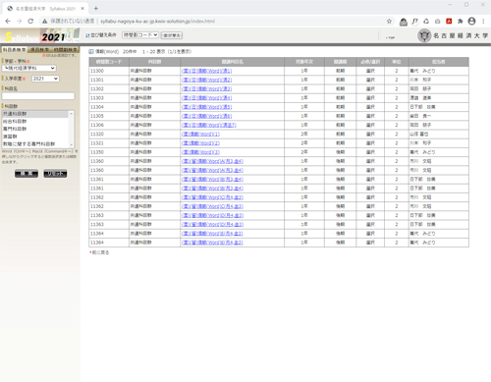This screenshot has height=382, width=491.
Task: Click the reset button in sidebar
Action: point(55,174)
